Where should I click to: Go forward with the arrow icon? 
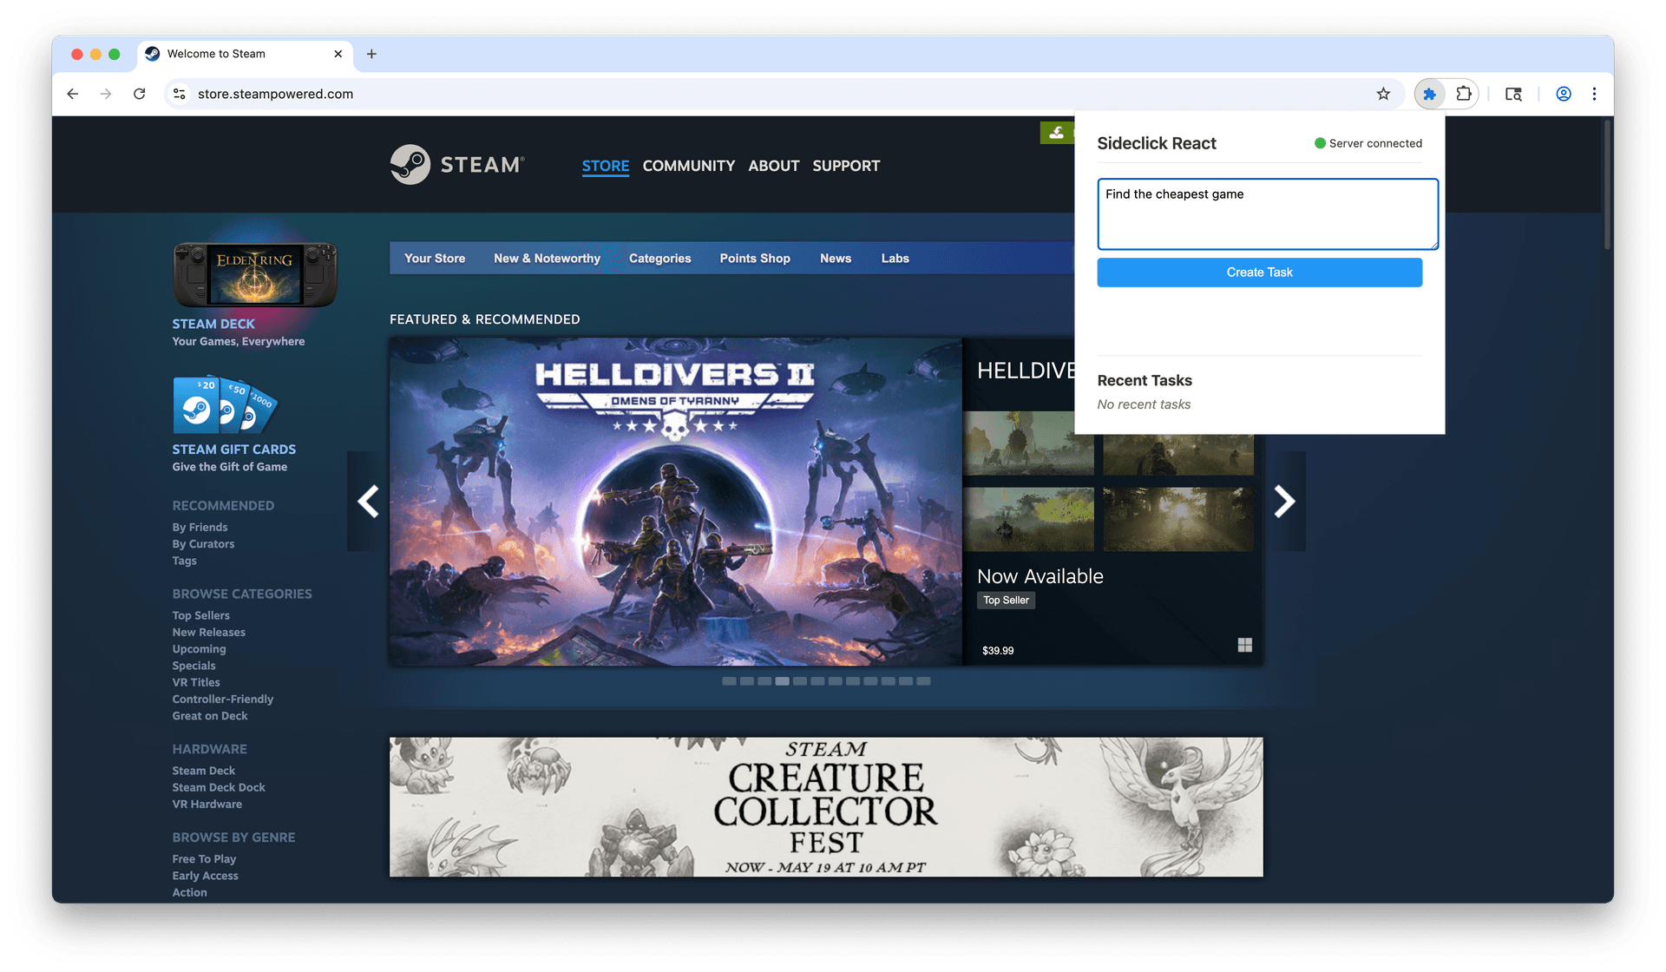click(x=106, y=94)
